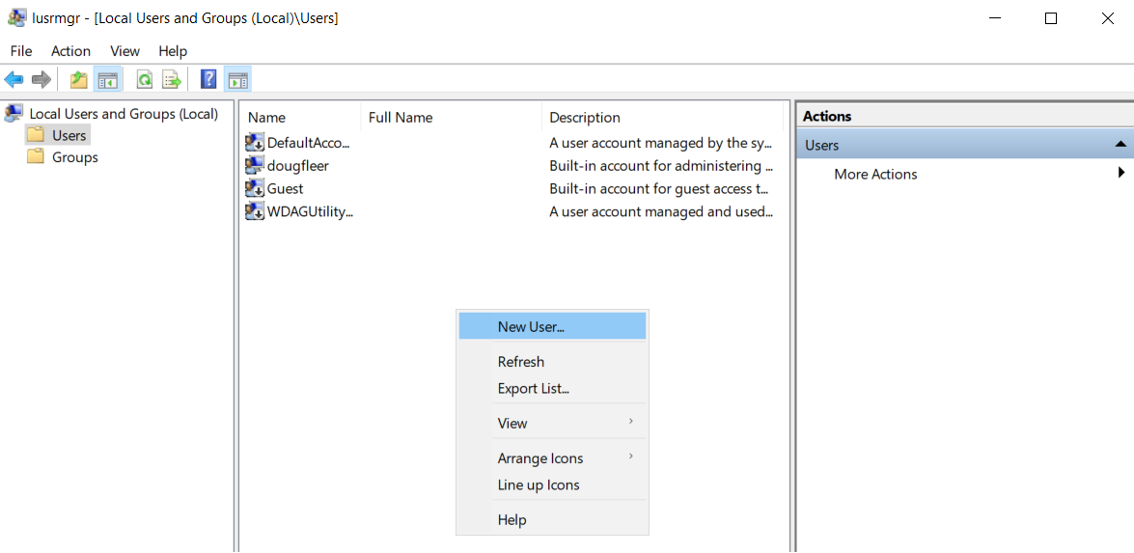This screenshot has width=1134, height=553.
Task: Select the Groups tree item label
Action: coord(75,157)
